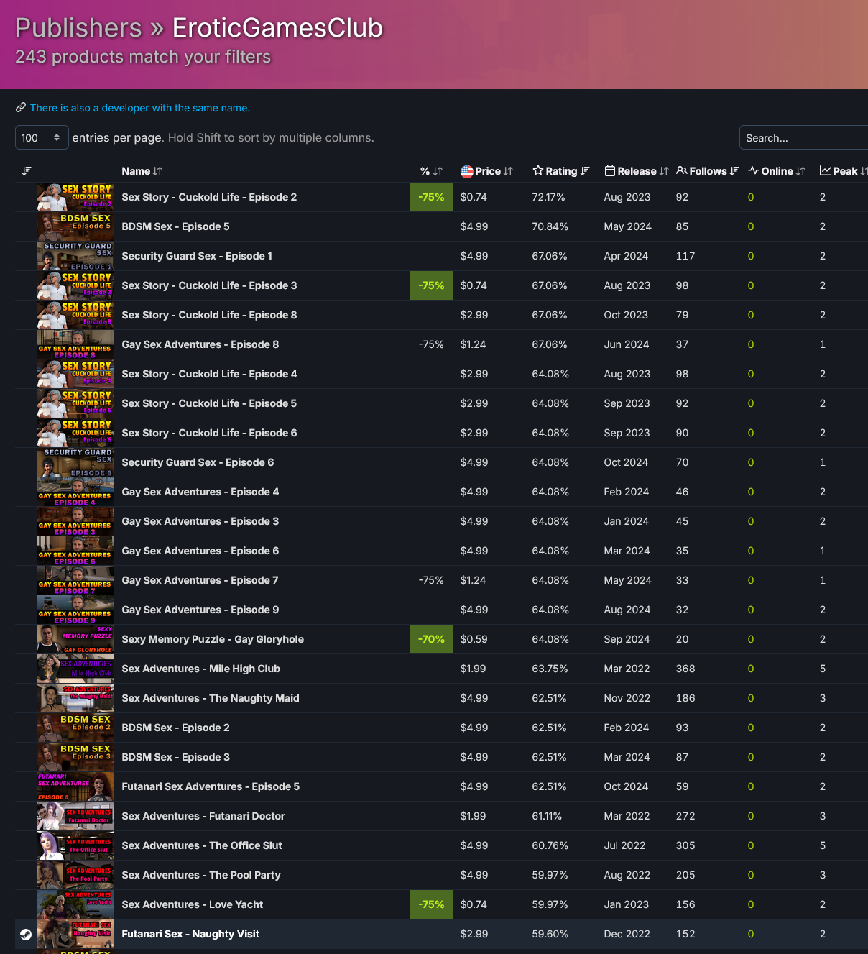Click thumbnail of Mile High Club row
The height and width of the screenshot is (954, 868).
75,669
